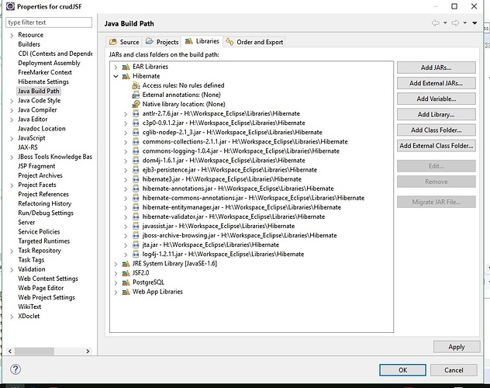Switch to the Source tab
Screen dimensions: 490x388
(124, 42)
